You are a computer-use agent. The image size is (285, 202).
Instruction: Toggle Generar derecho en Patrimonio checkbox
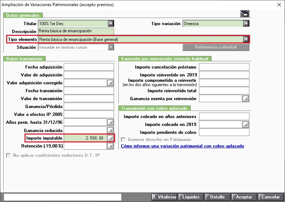point(123,140)
